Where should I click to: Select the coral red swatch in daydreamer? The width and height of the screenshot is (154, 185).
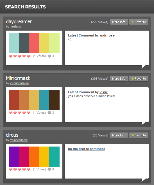pyautogui.click(x=34, y=43)
